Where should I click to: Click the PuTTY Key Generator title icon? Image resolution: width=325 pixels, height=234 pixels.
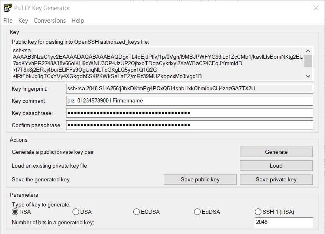[7, 8]
